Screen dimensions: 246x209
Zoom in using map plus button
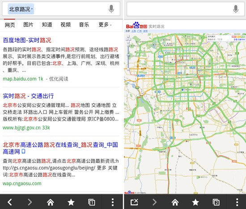[128, 45]
